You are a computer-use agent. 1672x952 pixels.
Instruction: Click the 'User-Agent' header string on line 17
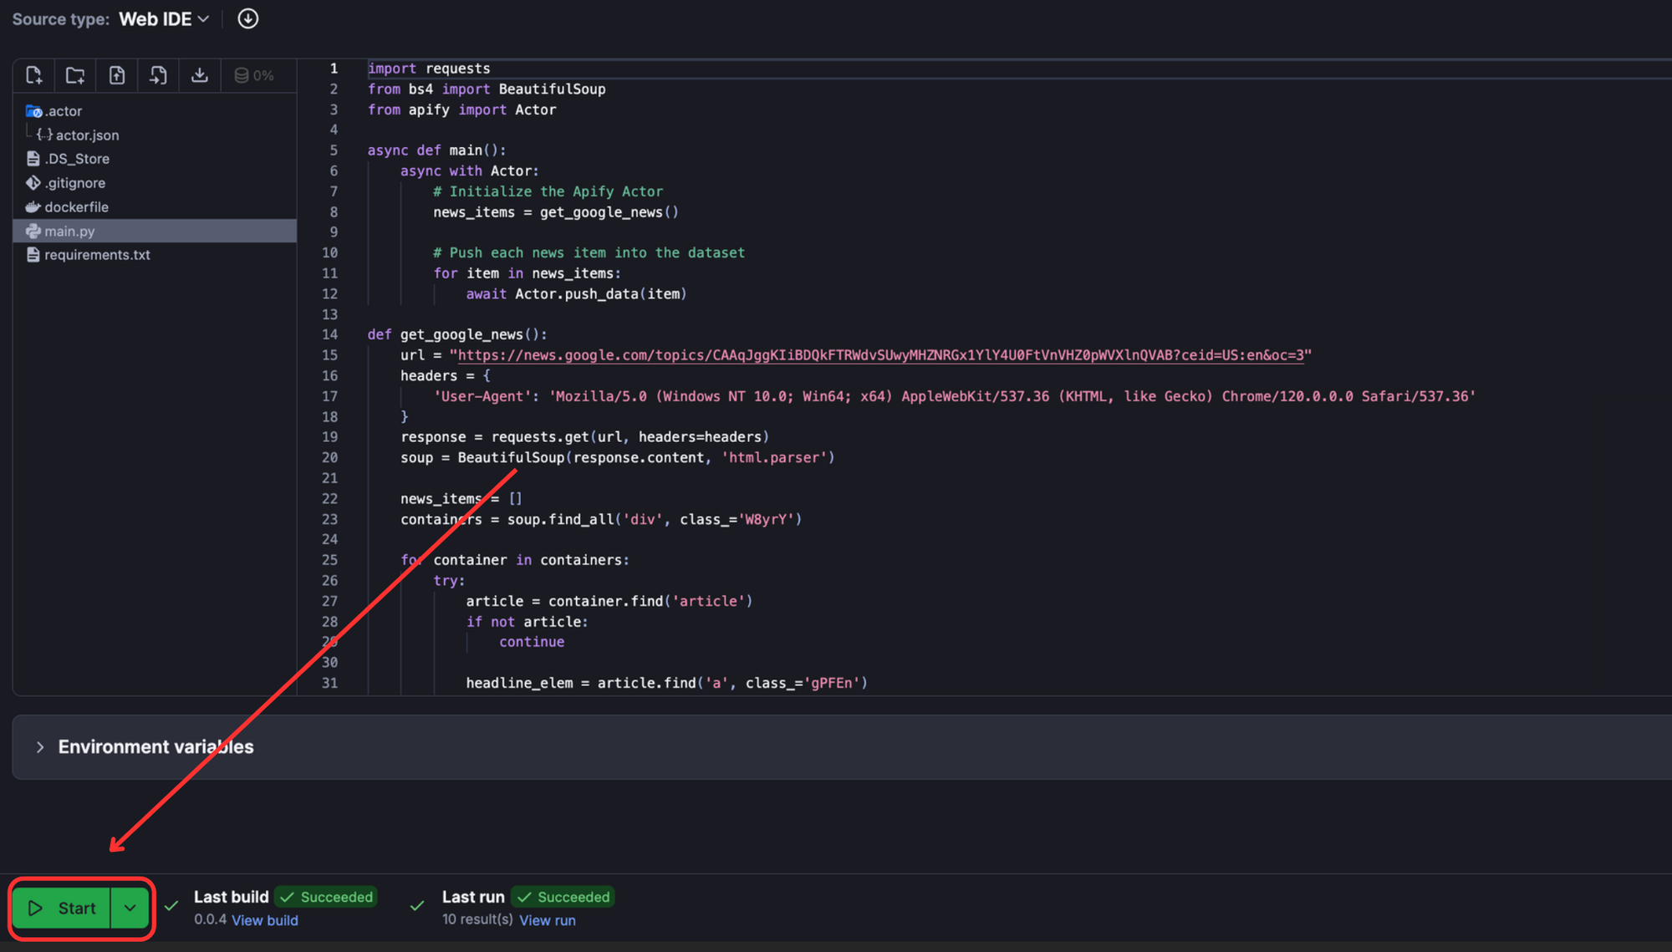[x=482, y=396]
